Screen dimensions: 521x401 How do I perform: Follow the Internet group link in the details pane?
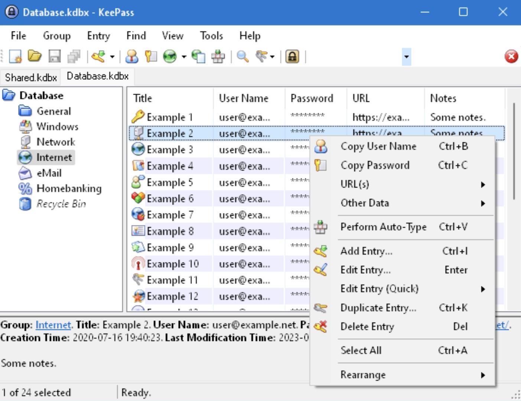pos(52,325)
